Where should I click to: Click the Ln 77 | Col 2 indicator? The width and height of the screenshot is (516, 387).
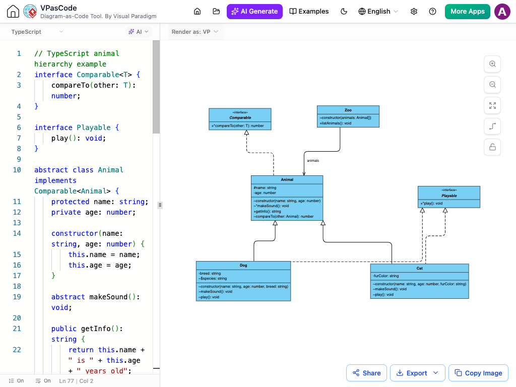click(76, 381)
